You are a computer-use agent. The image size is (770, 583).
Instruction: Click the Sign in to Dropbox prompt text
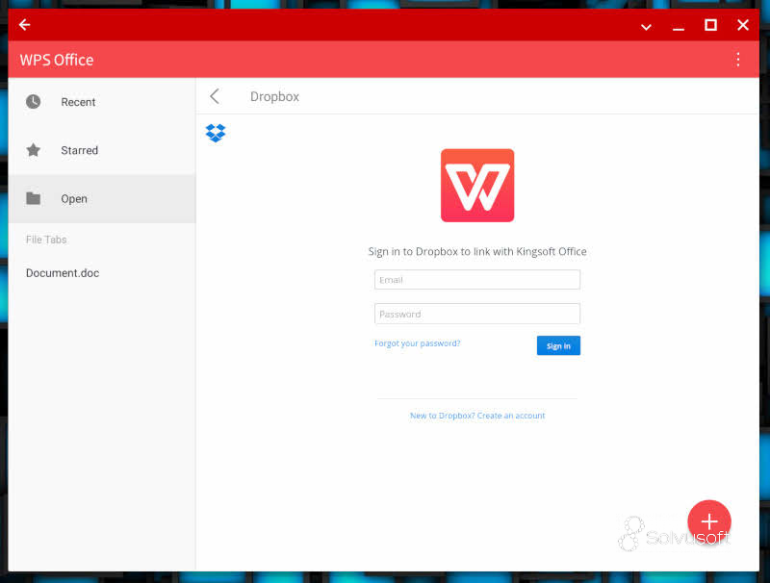tap(477, 252)
